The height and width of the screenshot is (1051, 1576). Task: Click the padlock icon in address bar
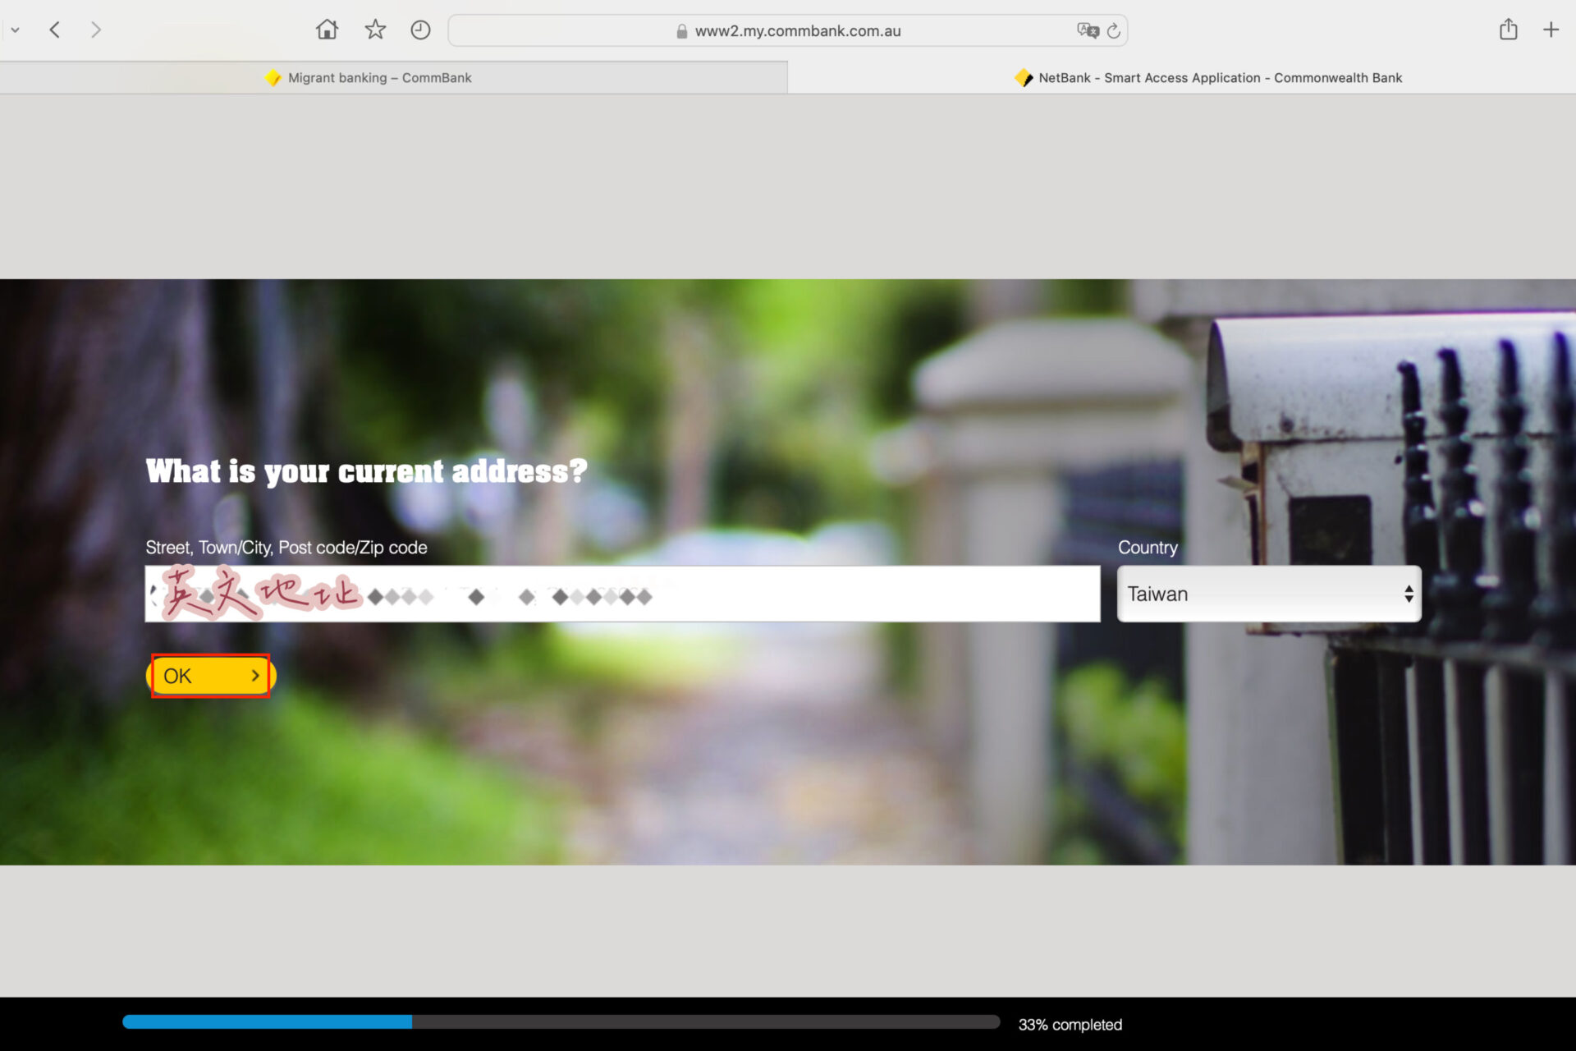tap(681, 31)
